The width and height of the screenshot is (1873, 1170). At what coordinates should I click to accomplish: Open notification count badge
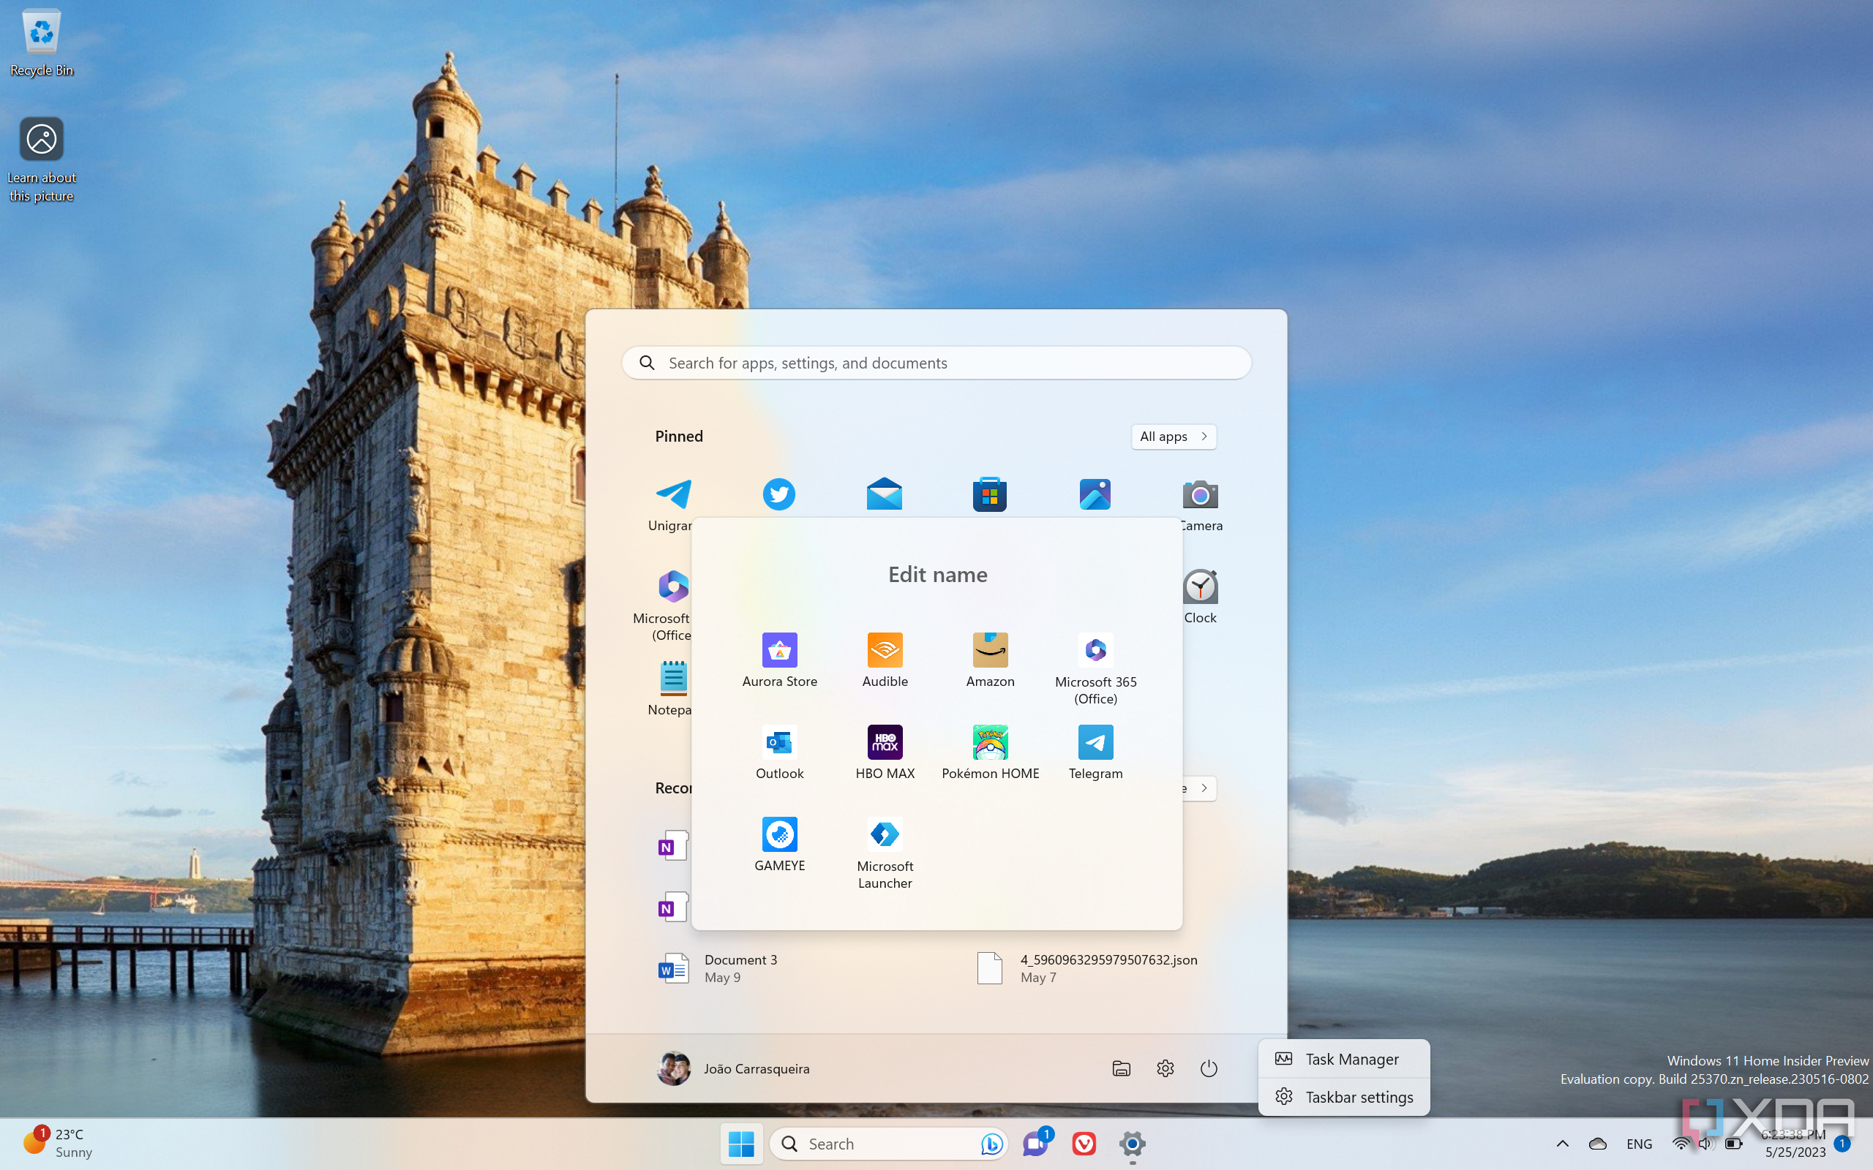(x=1842, y=1143)
